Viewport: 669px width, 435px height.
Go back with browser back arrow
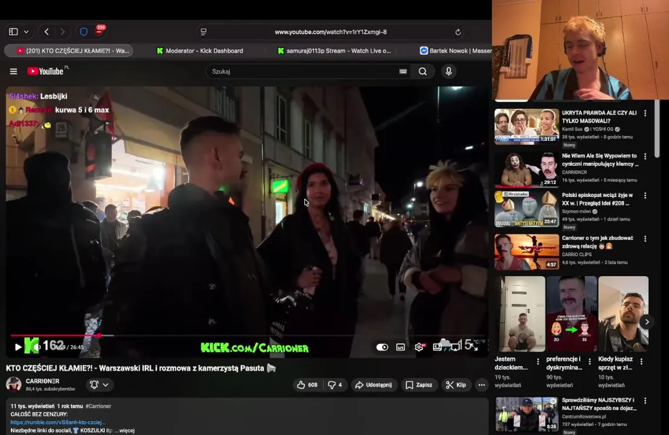pos(46,31)
